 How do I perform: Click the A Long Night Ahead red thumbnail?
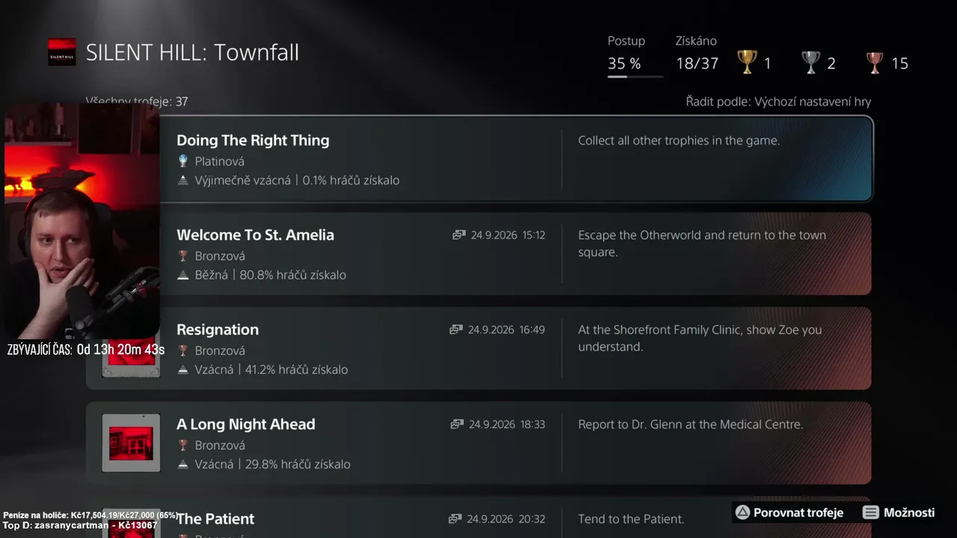coord(131,443)
